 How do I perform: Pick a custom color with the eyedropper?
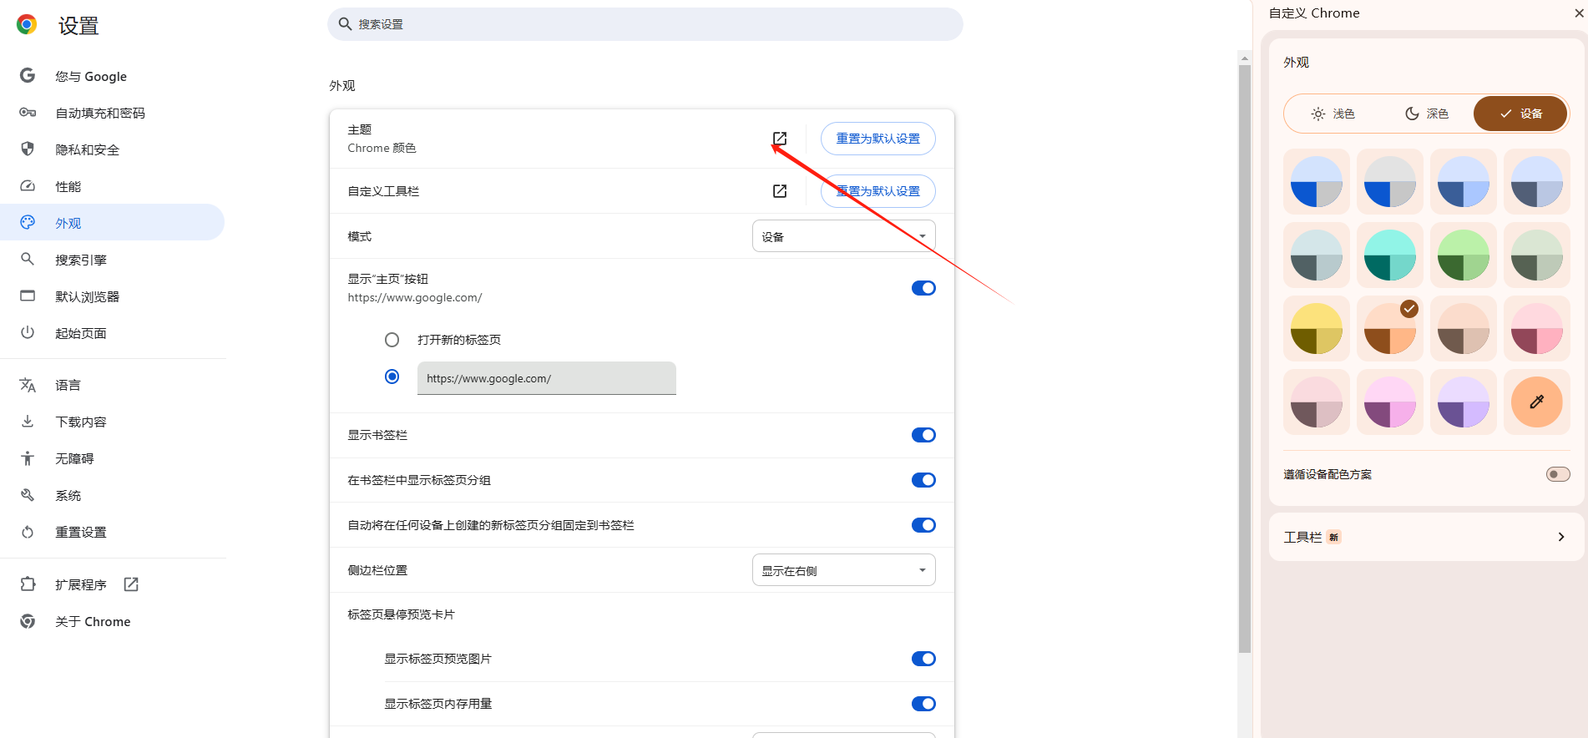coord(1536,402)
